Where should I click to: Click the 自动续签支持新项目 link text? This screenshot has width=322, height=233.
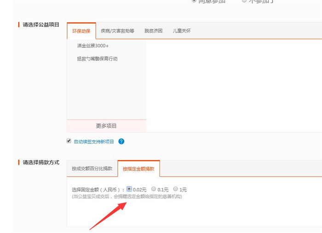[94, 142]
